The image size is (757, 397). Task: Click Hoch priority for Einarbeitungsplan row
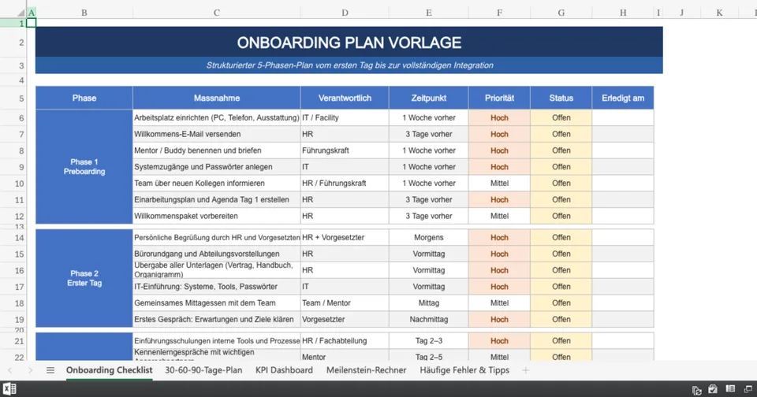click(499, 200)
